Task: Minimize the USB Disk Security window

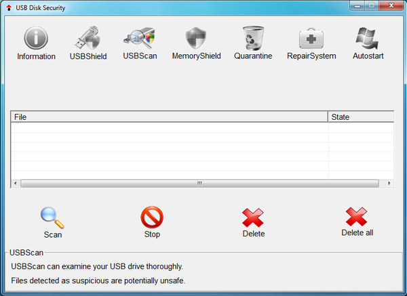Action: 357,5
